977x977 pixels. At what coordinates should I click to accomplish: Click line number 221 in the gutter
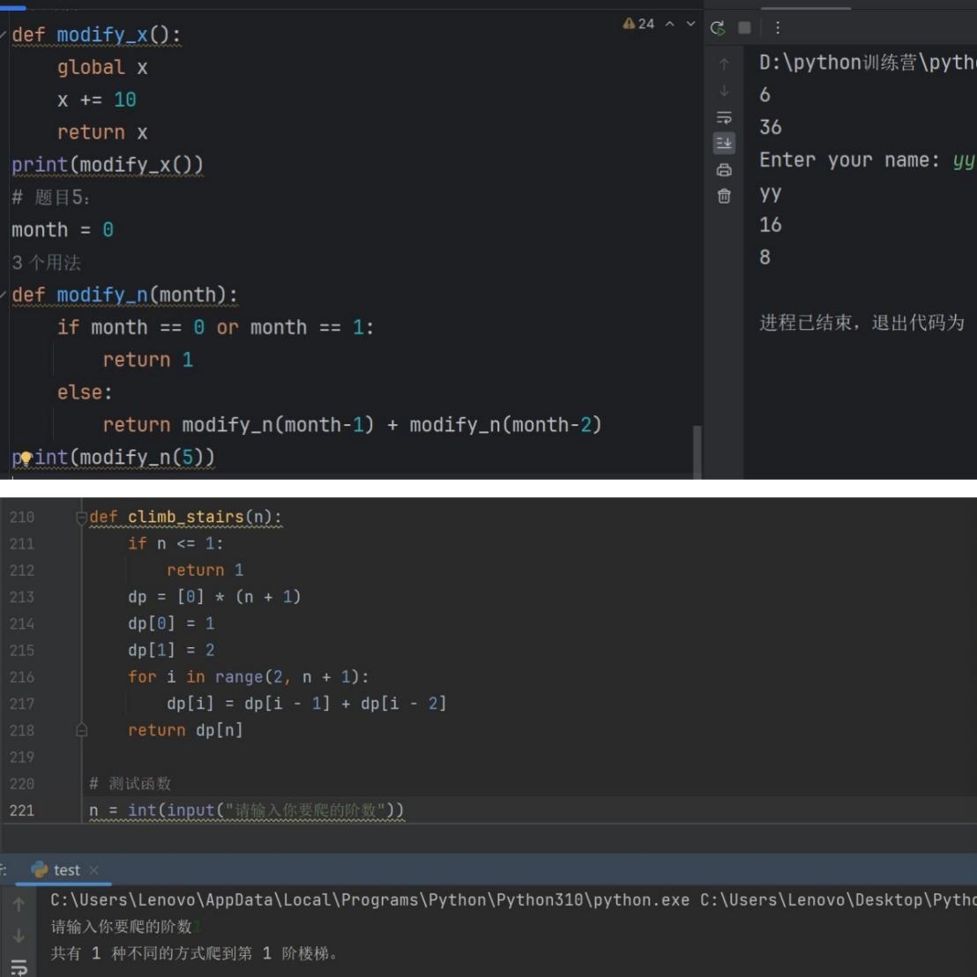coord(22,809)
